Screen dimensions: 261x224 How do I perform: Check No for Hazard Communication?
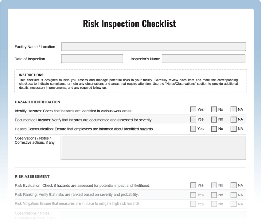[214, 129]
